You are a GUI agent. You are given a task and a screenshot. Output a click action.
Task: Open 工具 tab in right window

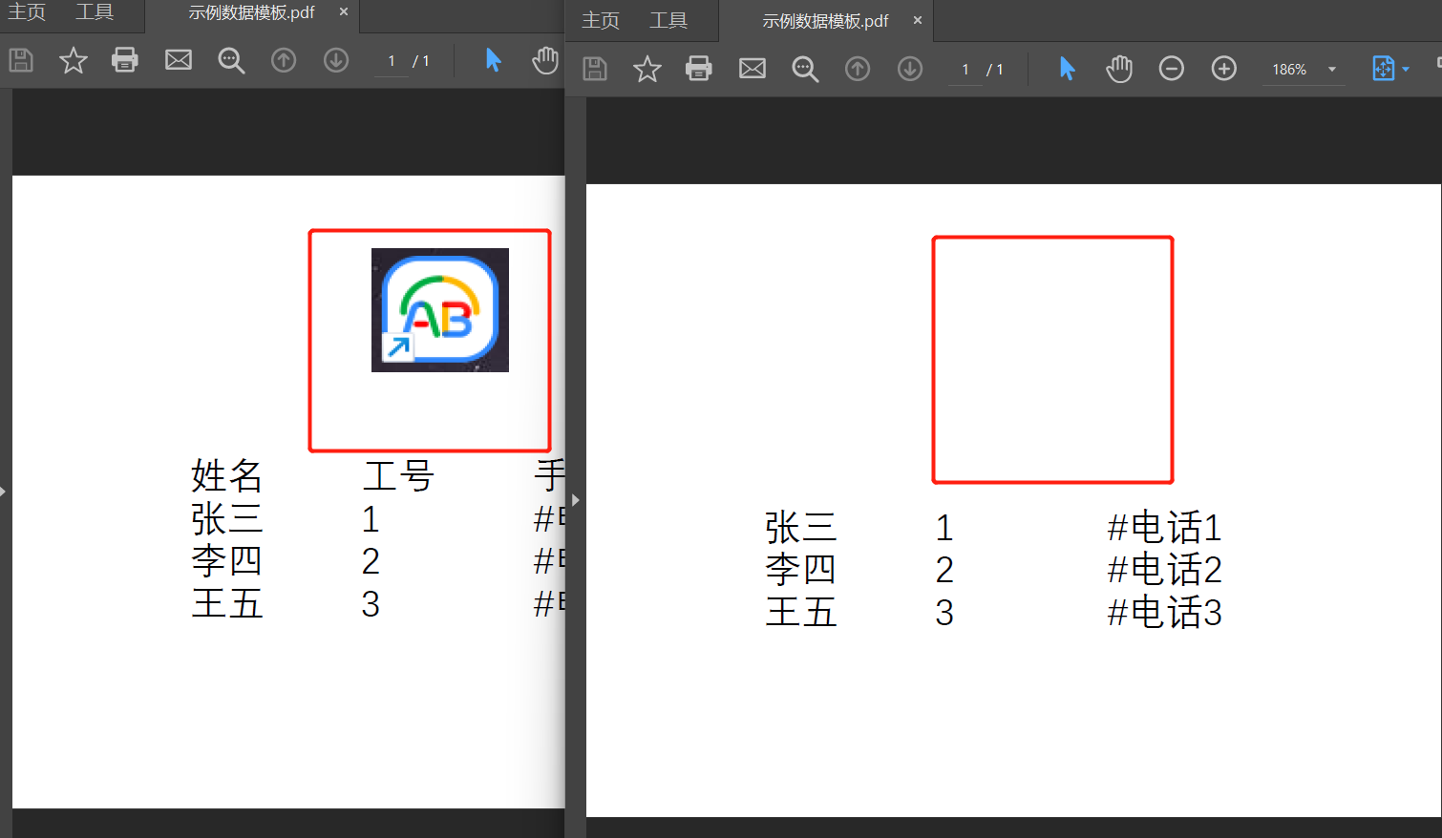tap(668, 20)
